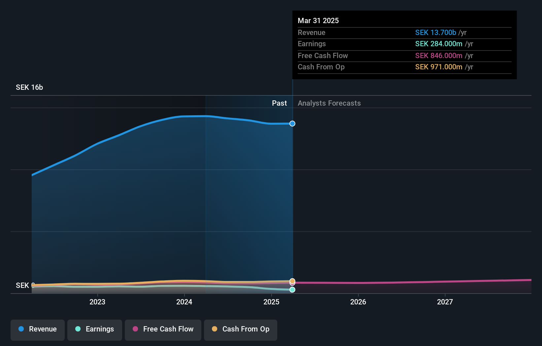Click the SEK 16b axis label
The height and width of the screenshot is (346, 542).
[29, 87]
